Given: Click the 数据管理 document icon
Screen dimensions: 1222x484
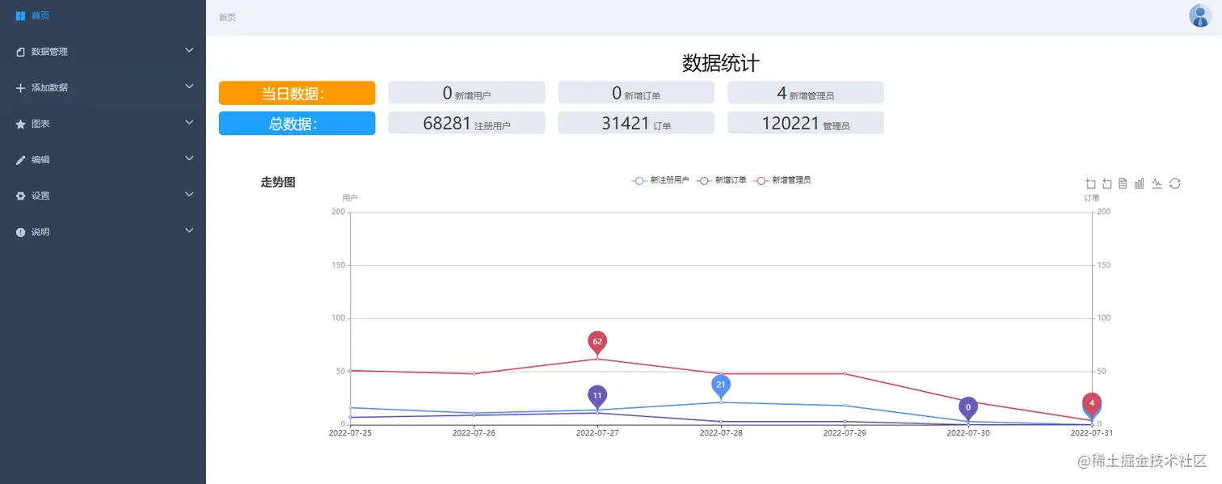Looking at the screenshot, I should (21, 52).
